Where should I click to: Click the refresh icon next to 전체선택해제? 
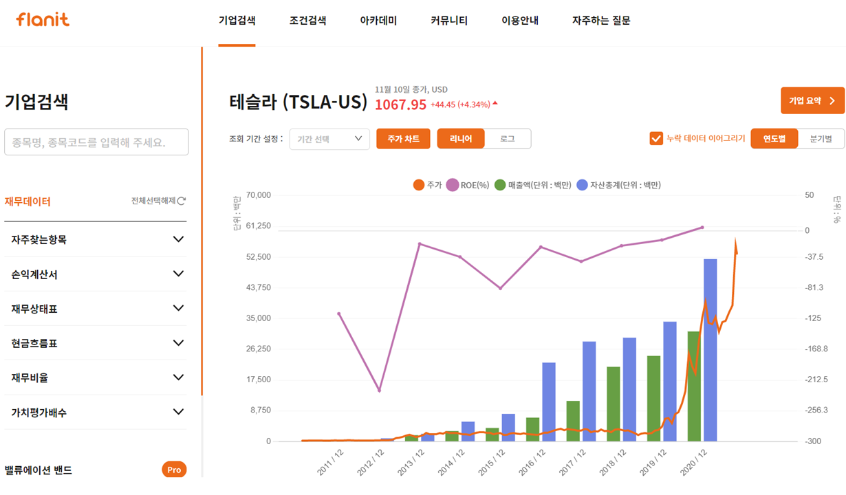[182, 201]
